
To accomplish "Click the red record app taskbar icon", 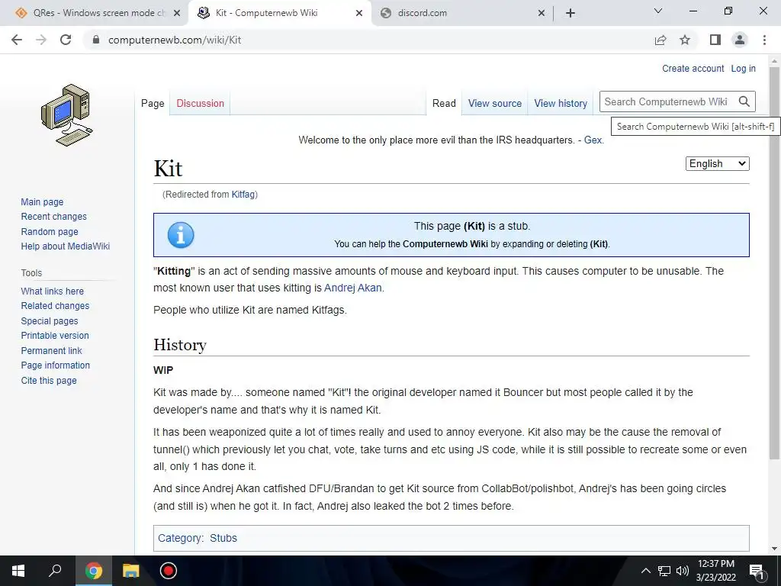I will pyautogui.click(x=169, y=571).
